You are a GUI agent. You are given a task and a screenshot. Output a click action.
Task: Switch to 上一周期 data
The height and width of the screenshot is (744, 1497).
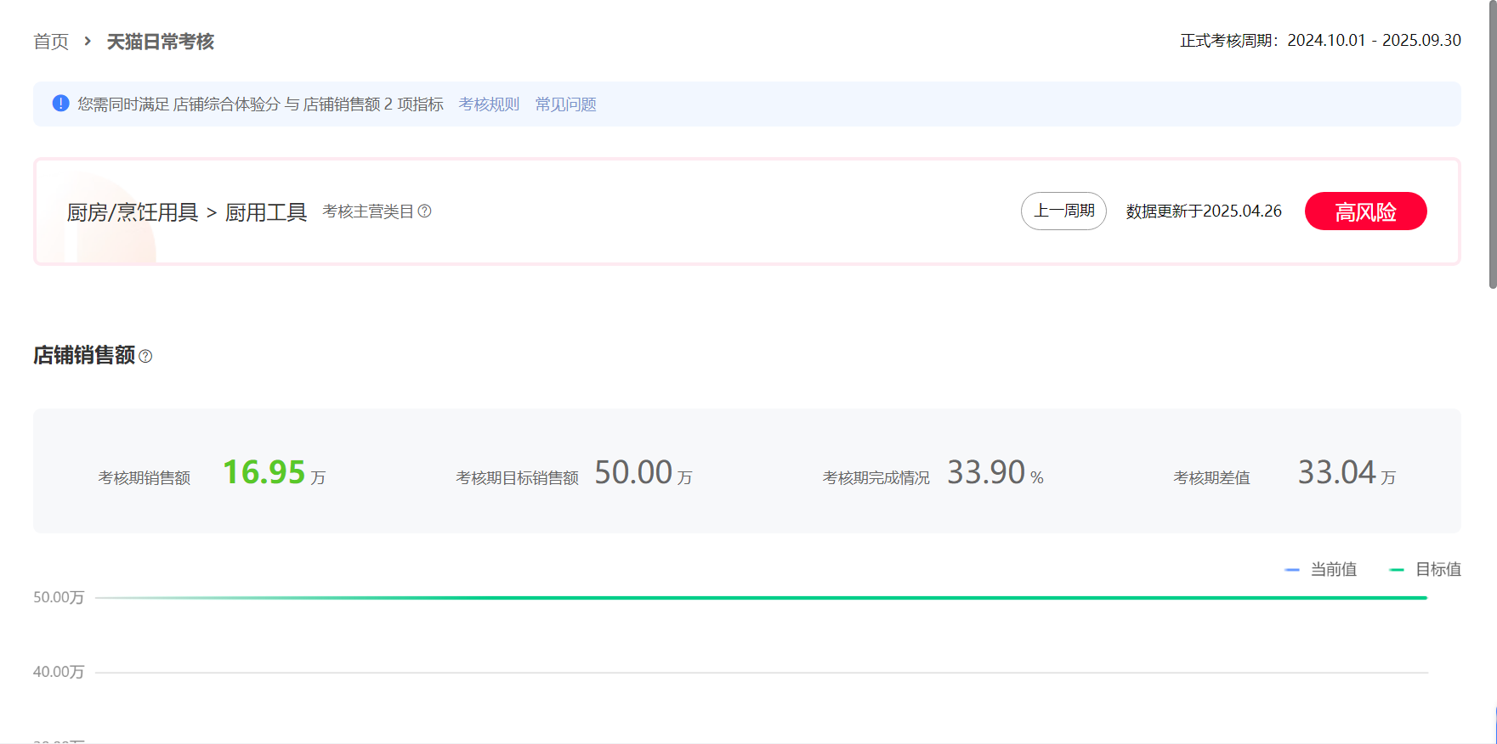click(1063, 211)
